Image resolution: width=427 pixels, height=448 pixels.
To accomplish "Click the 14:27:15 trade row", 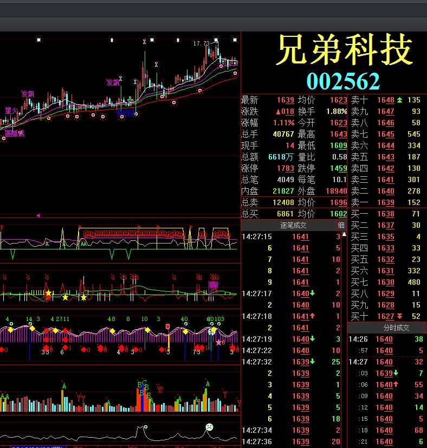I will [291, 236].
